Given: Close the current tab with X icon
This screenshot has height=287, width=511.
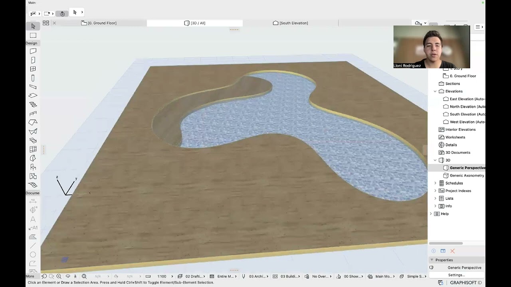Looking at the screenshot, I should 54,23.
